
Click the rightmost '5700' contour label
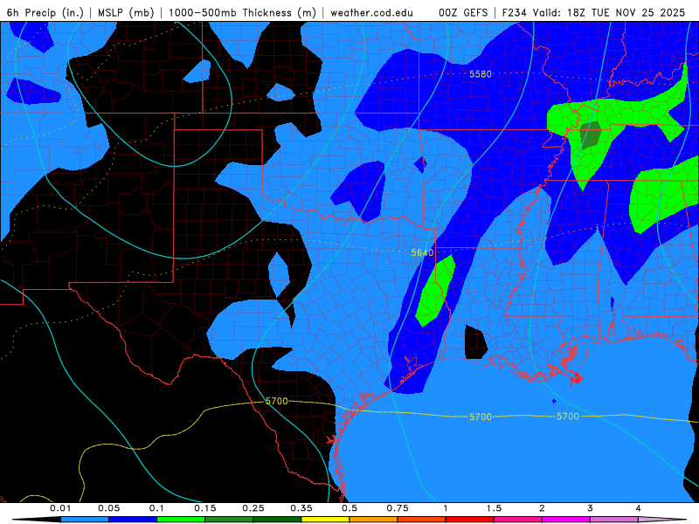[568, 417]
